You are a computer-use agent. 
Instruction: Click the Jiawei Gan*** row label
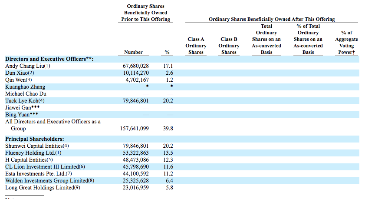pos(22,108)
